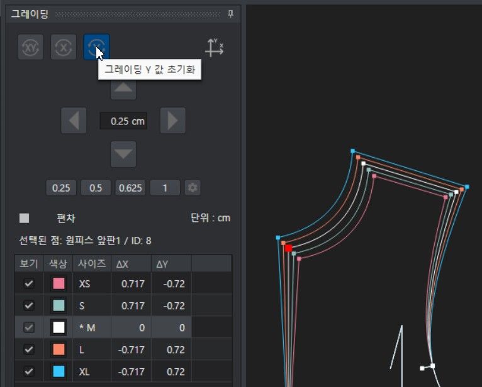Choose the 0.625 step preset

tap(130, 188)
